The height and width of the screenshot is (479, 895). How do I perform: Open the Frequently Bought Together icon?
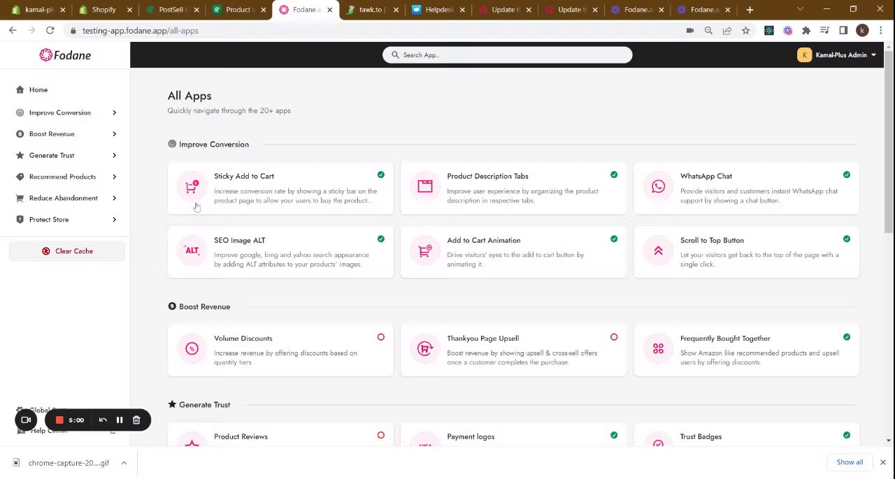[658, 348]
